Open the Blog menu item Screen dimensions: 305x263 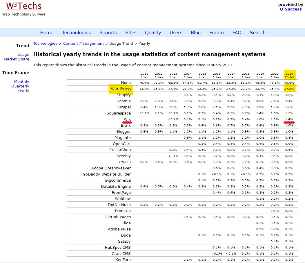click(x=196, y=33)
